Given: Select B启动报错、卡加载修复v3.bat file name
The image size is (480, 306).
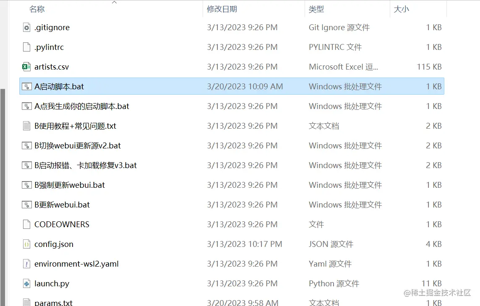Looking at the screenshot, I should (86, 166).
